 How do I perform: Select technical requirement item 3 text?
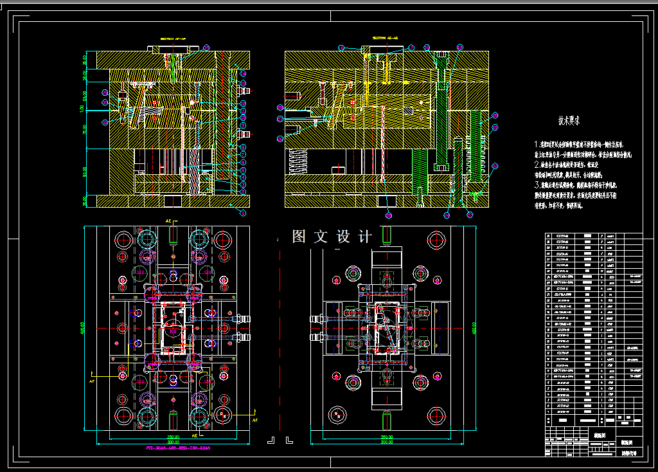point(575,195)
